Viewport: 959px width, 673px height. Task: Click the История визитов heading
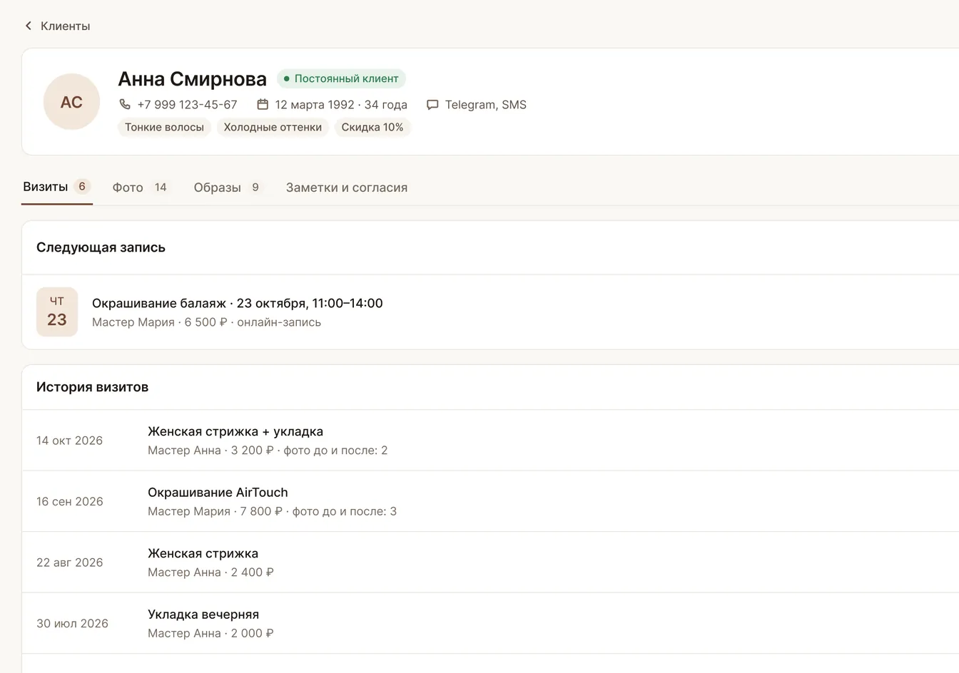pyautogui.click(x=92, y=387)
